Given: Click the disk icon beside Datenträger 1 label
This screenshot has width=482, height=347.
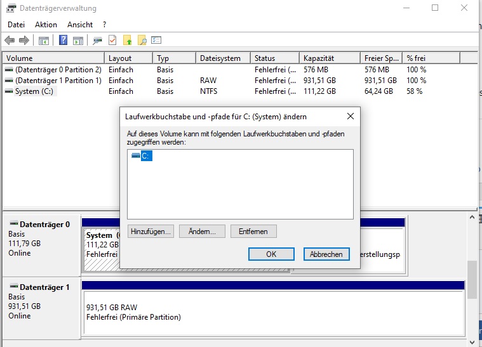Looking at the screenshot, I should 14,286.
